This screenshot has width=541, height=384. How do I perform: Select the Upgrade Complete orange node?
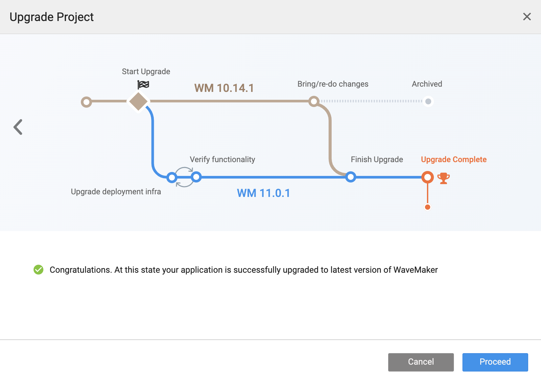[x=427, y=177]
